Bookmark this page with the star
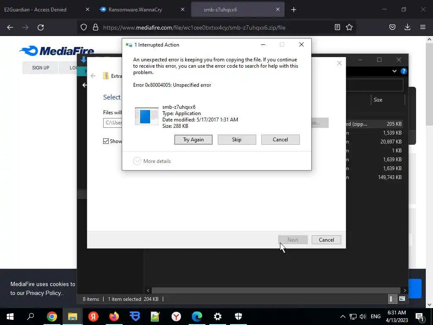 [349, 28]
